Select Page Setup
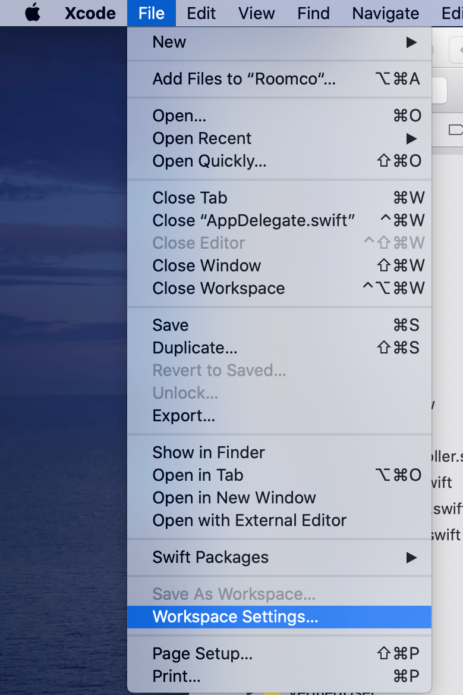The image size is (463, 695). (201, 653)
